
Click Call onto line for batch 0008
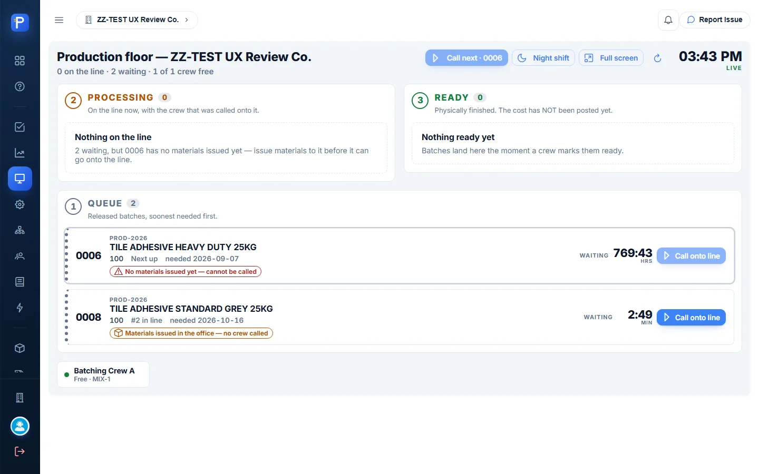tap(691, 318)
